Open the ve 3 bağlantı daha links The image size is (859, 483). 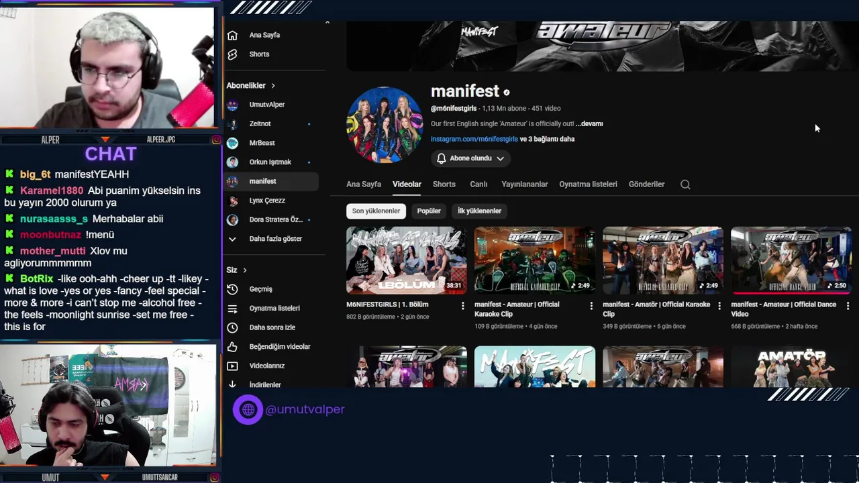click(x=548, y=140)
